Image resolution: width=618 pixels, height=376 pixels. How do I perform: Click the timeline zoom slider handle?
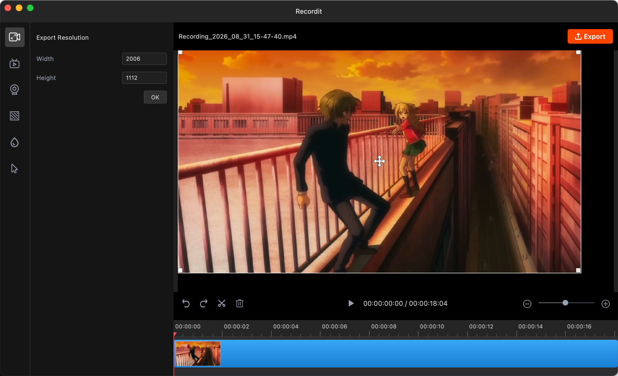pos(565,303)
